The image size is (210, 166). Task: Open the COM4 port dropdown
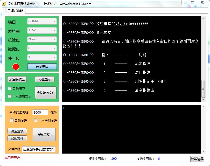click(x=42, y=21)
